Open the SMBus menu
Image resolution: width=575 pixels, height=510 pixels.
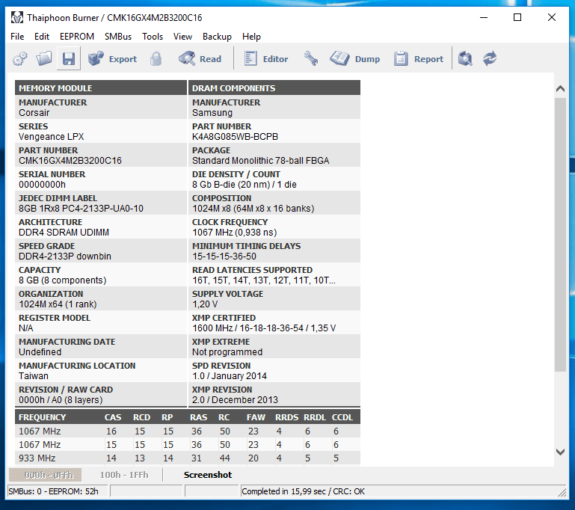coord(118,37)
